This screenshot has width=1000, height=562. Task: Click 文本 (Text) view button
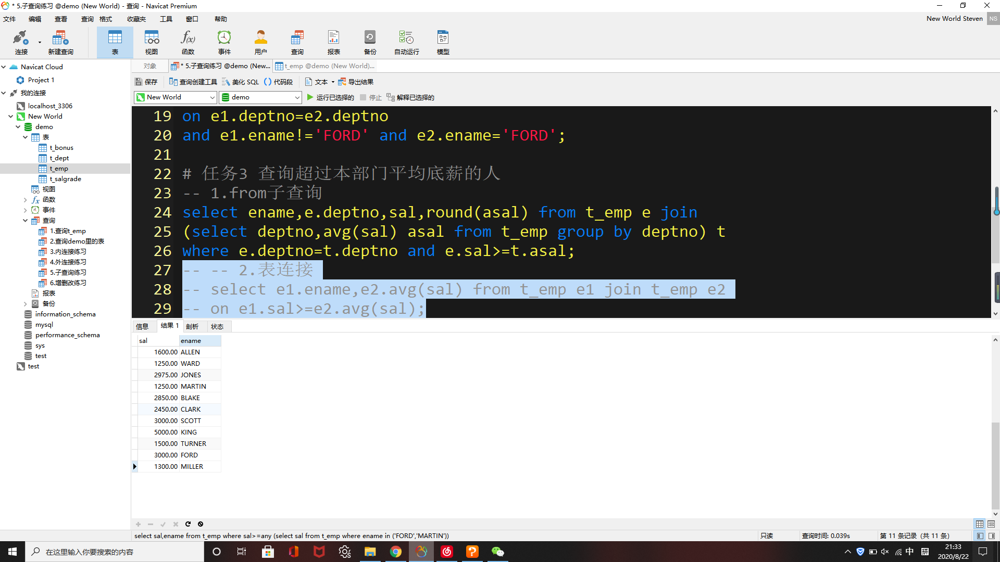[317, 82]
